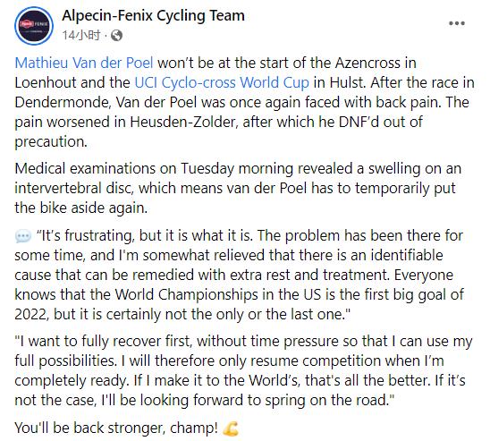This screenshot has height=441, width=490.
Task: Open the post's 14小时 timestamp permalink
Action: click(x=81, y=35)
